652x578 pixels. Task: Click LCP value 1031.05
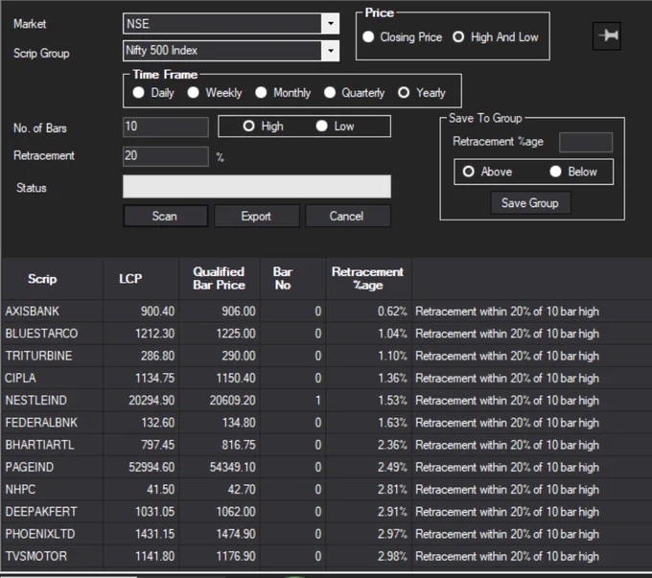coord(154,512)
